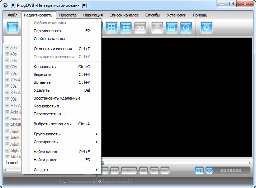The width and height of the screenshot is (256, 188).
Task: Toggle the 3D mode icon
Action: point(140,28)
